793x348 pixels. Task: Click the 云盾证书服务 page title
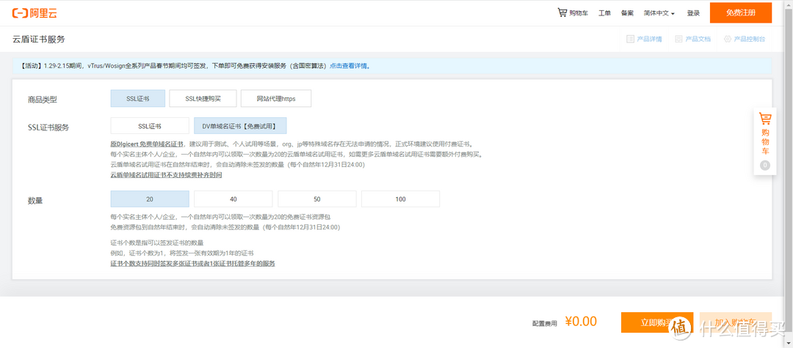(x=38, y=39)
